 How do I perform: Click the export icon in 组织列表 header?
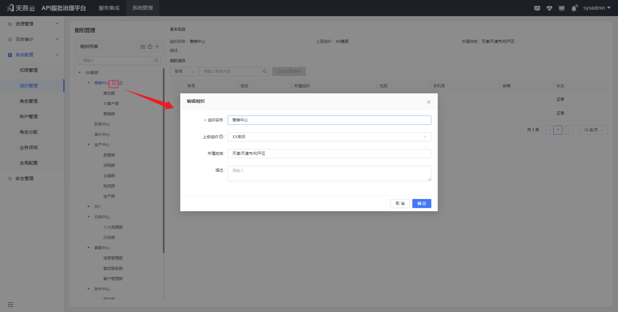tap(150, 46)
